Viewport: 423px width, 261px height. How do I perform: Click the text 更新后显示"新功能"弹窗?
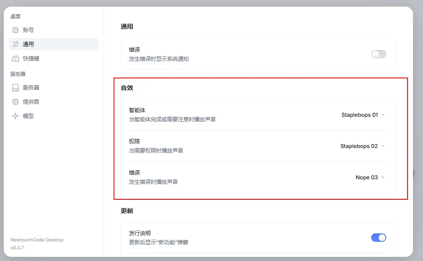tap(158, 242)
